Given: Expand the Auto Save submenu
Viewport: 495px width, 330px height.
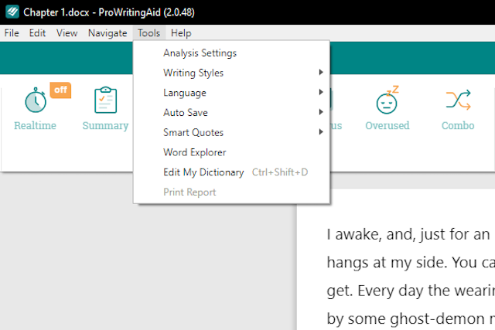Looking at the screenshot, I should coord(232,113).
